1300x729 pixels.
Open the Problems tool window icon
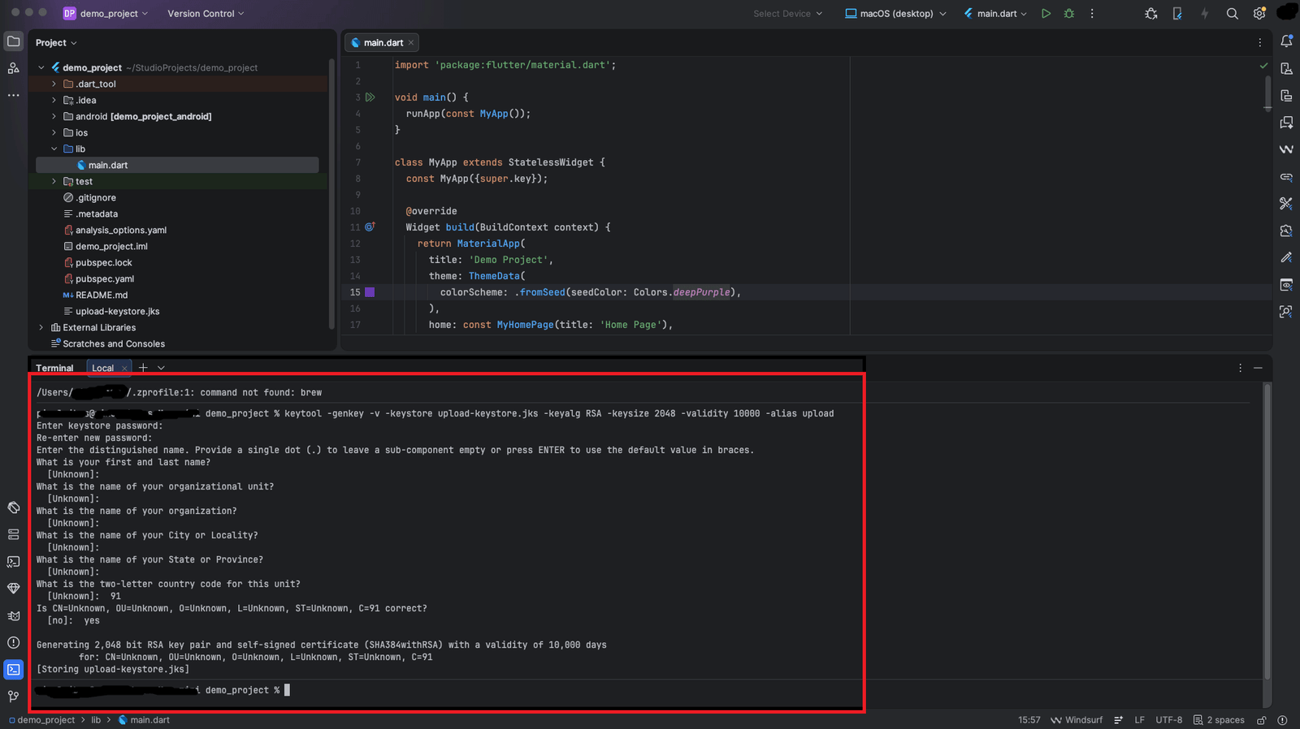tap(14, 643)
